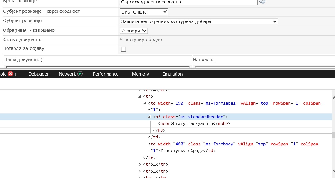Check the Потврда за објаву checkbox
Viewport: 335px width, 178px height.
pos(123,49)
